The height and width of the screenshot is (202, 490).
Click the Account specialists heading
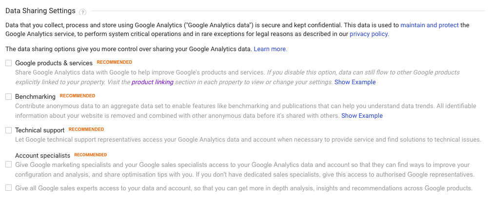43,155
